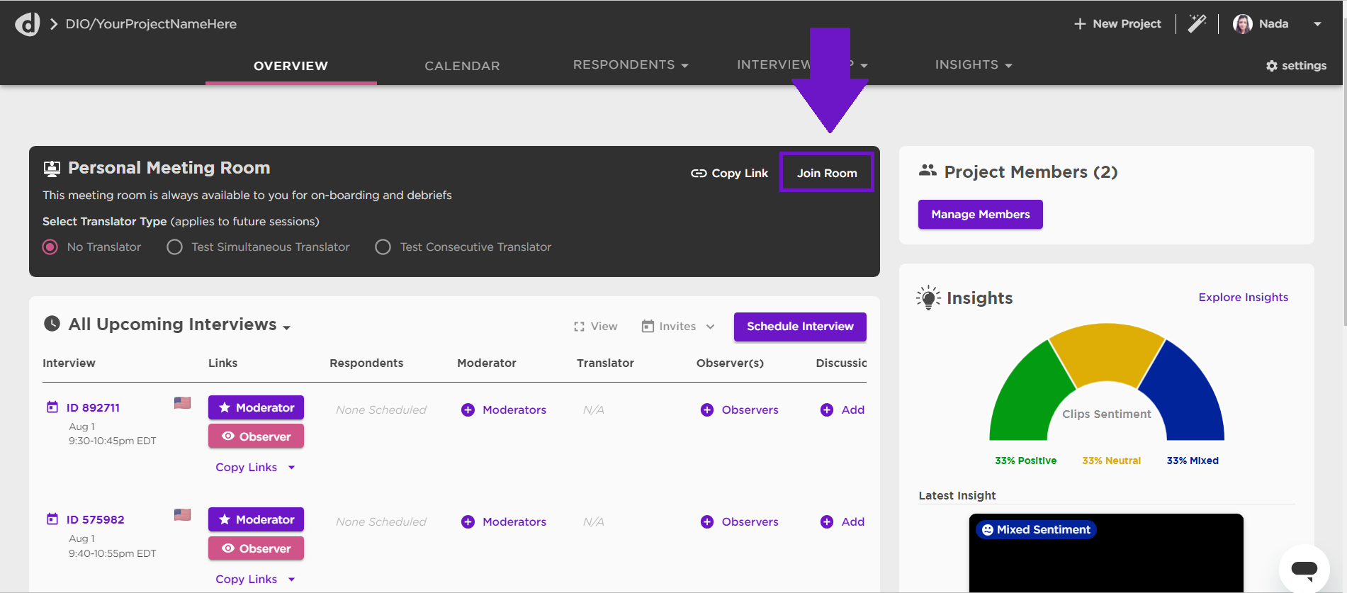Image resolution: width=1347 pixels, height=593 pixels.
Task: Open interview ID 575982 link
Action: click(x=95, y=519)
